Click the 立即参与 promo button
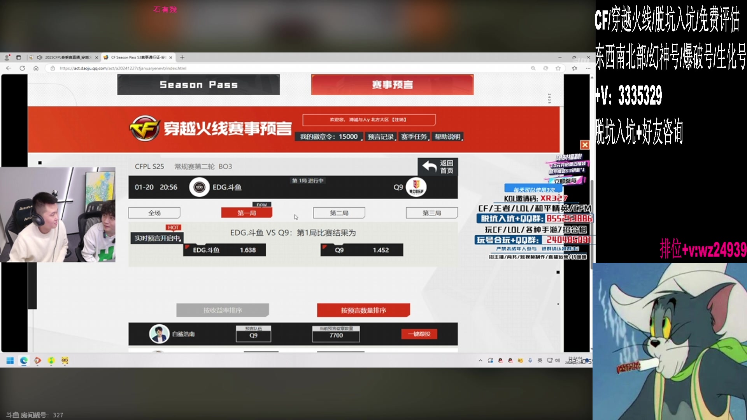 [566, 181]
